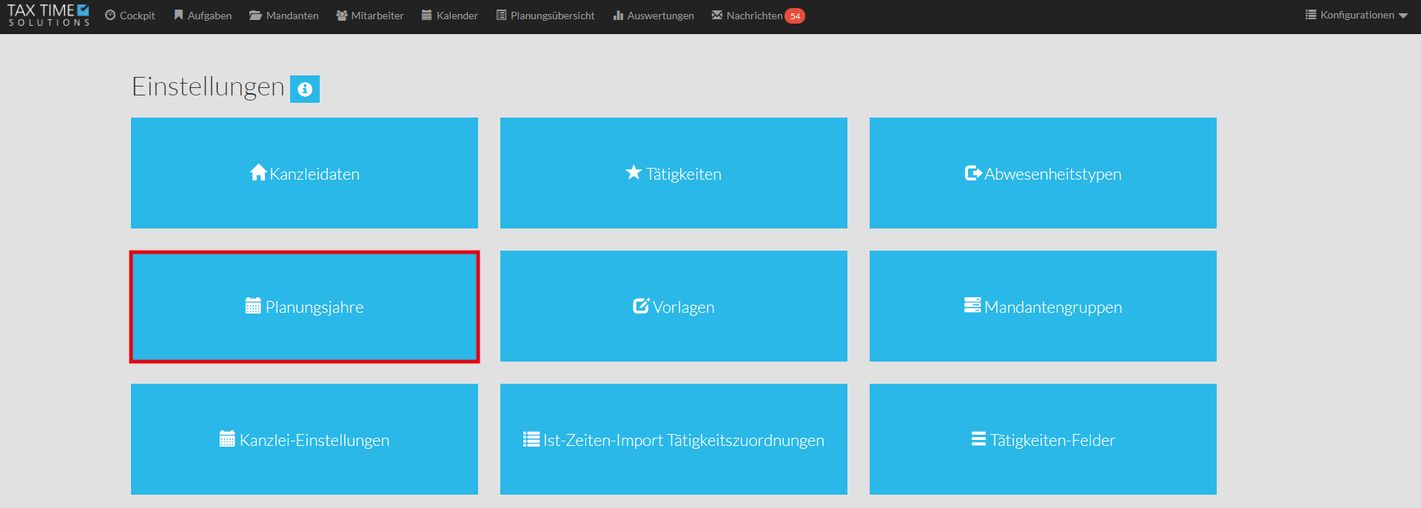Screen dimensions: 1421x508
Task: Click the bars icon on Tätigkeiten-Felder
Action: coord(978,439)
